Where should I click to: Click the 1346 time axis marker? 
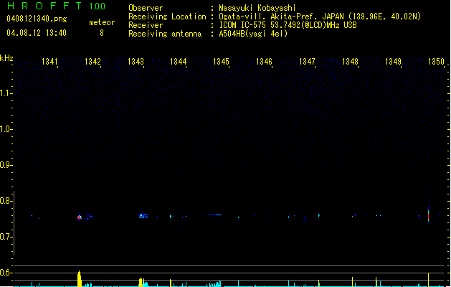coord(264,62)
